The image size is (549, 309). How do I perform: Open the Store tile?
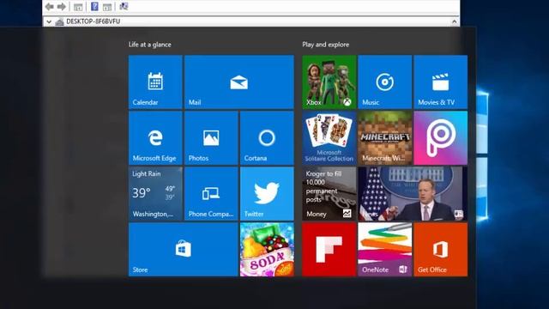(184, 250)
